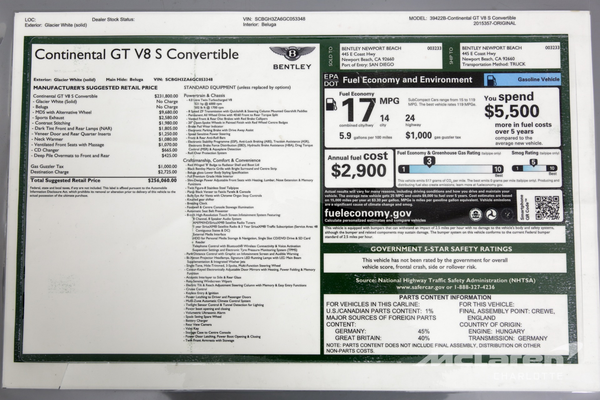Click the 4.0 Litre Twin-Turbocharged V8 line
The height and width of the screenshot is (400, 600).
tap(210, 100)
